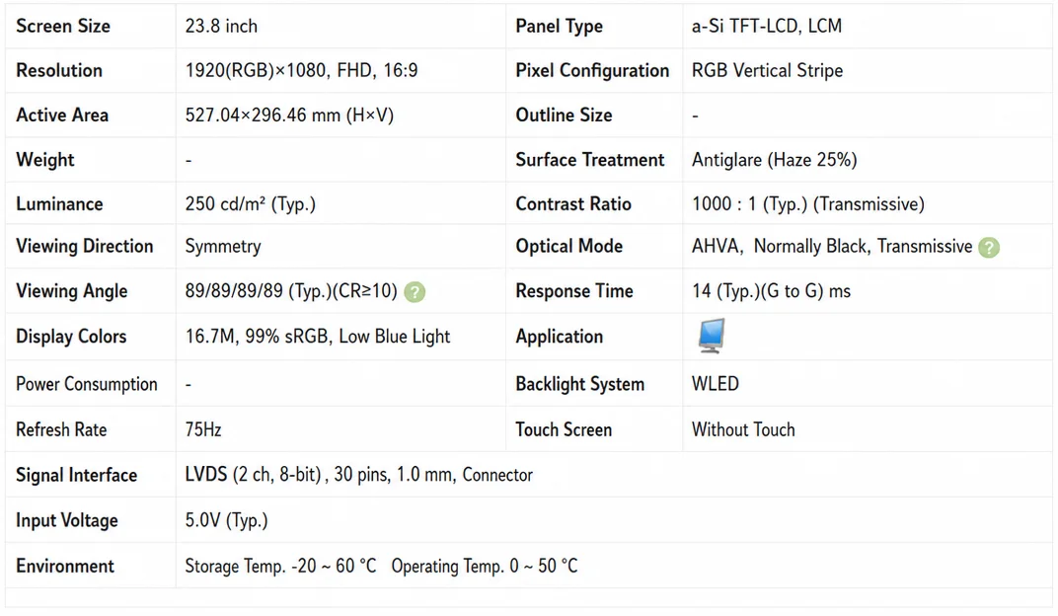Click the "Operating Temp. 0 ~ 50 °C" text
The height and width of the screenshot is (616, 1058).
485,566
